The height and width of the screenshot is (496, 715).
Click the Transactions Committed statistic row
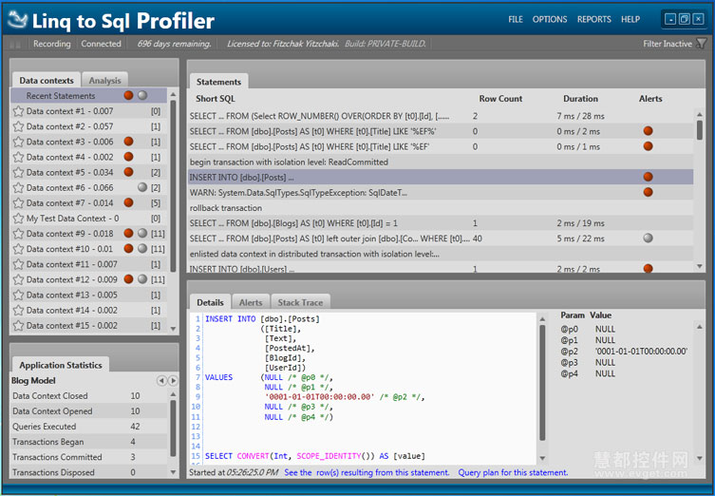point(89,457)
